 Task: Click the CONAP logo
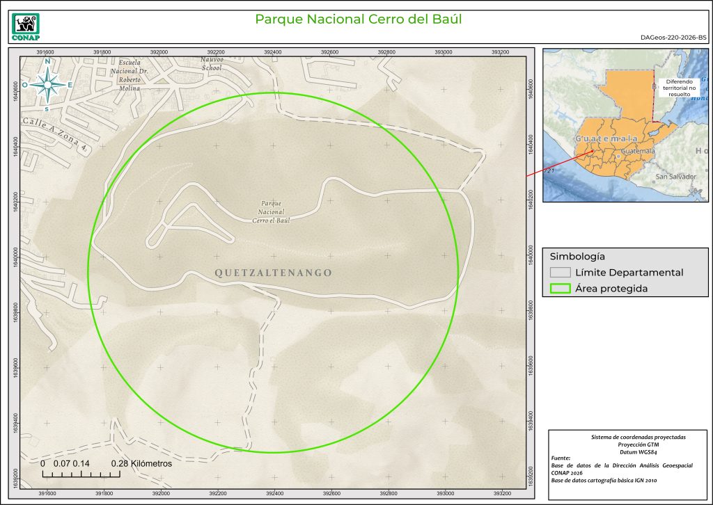[x=26, y=27]
